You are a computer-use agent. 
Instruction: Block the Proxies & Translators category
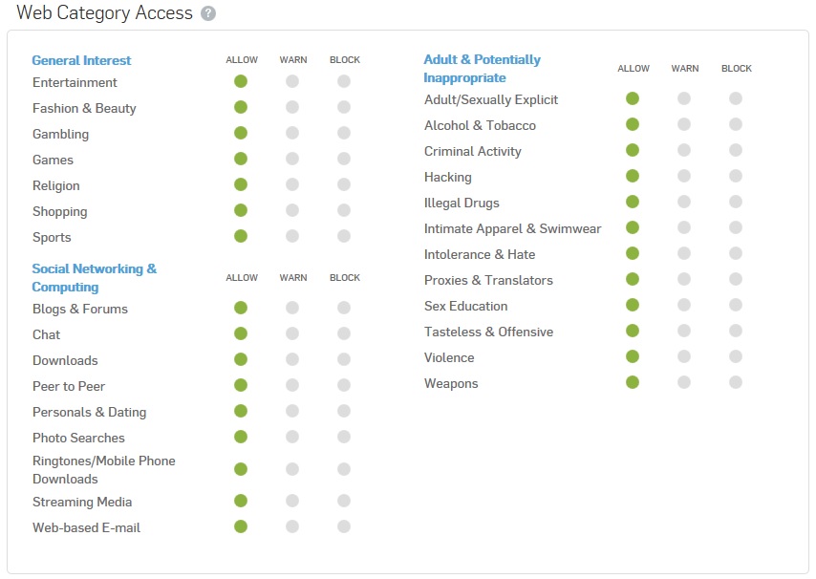click(x=736, y=279)
